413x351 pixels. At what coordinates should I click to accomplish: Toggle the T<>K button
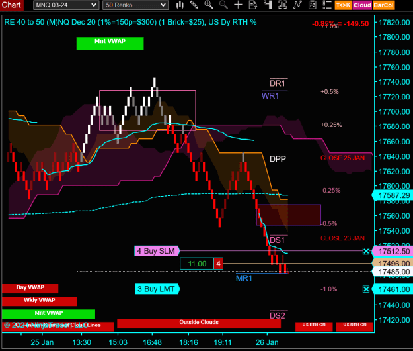click(x=343, y=5)
